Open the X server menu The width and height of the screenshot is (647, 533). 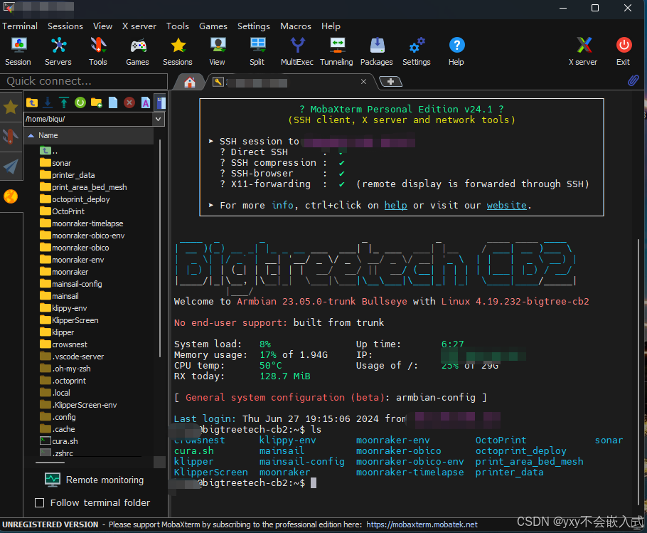point(139,26)
